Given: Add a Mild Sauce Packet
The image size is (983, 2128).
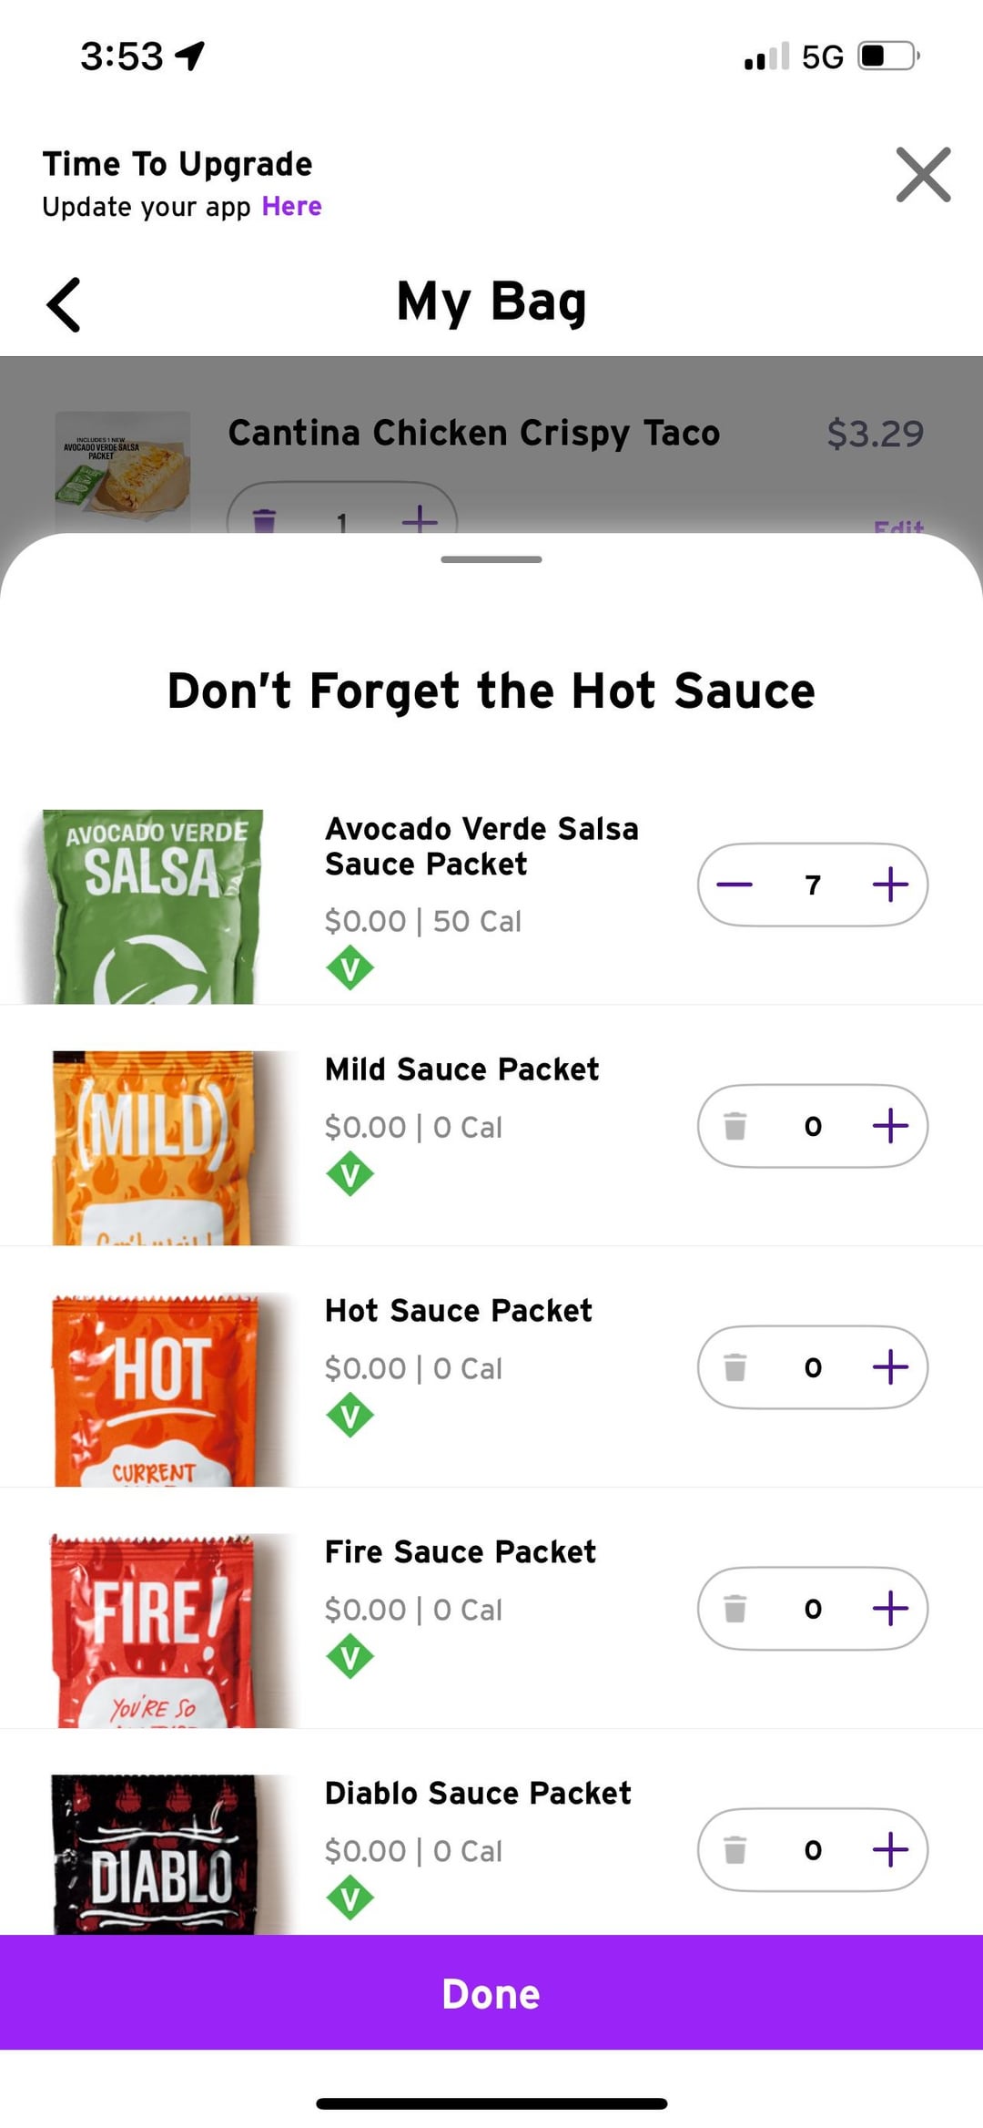Looking at the screenshot, I should click(890, 1126).
